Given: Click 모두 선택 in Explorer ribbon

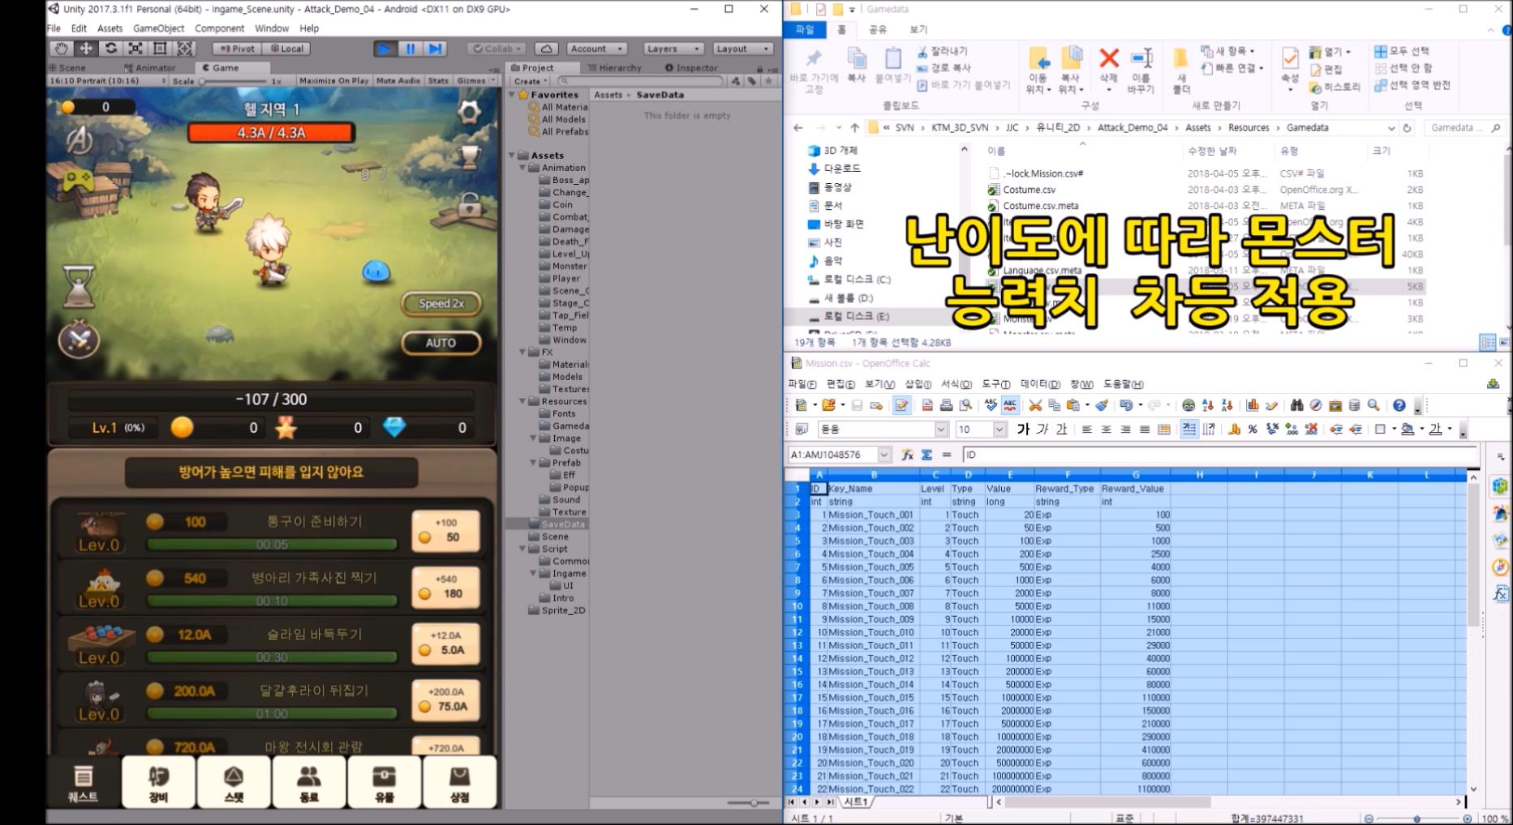Looking at the screenshot, I should tap(1402, 51).
